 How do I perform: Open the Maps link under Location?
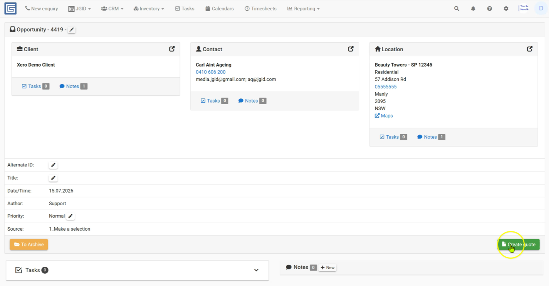(x=384, y=116)
